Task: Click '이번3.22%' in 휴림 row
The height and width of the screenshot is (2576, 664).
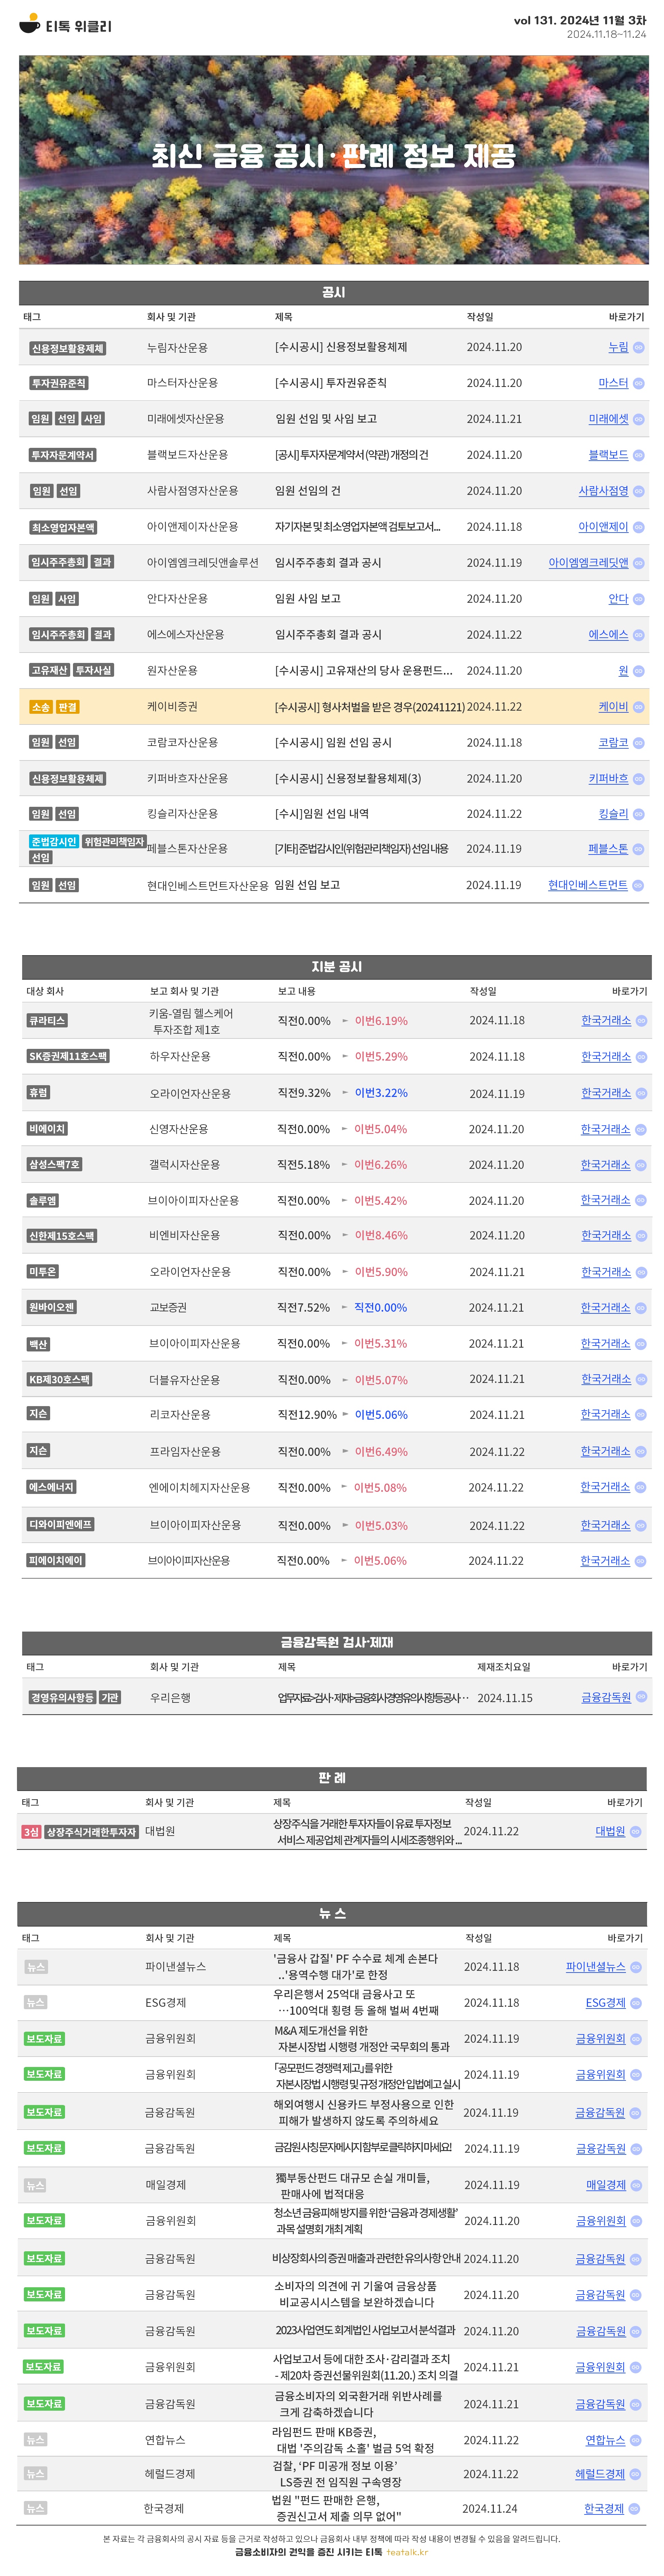Action: tap(381, 1093)
